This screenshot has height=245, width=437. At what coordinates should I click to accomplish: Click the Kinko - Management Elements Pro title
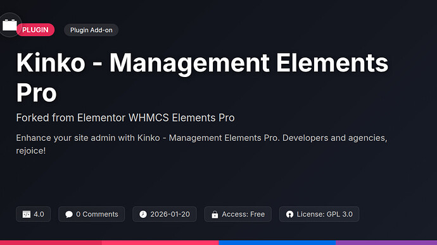pyautogui.click(x=202, y=77)
